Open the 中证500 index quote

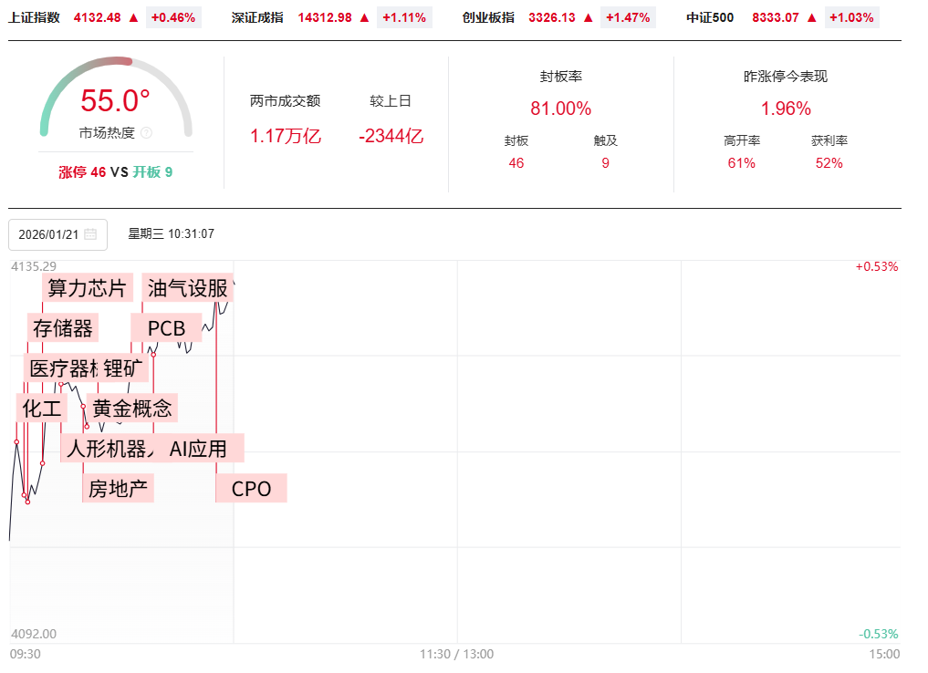click(x=710, y=17)
